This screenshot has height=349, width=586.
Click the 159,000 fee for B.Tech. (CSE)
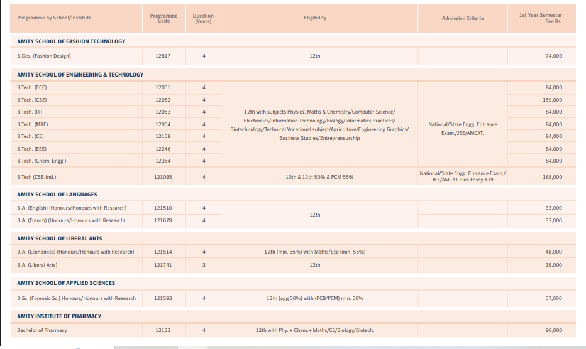click(553, 100)
